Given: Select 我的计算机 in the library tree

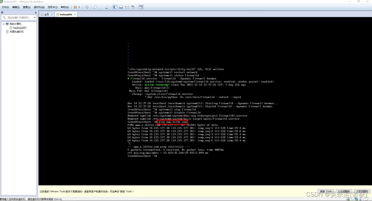Looking at the screenshot, I should 15,24.
